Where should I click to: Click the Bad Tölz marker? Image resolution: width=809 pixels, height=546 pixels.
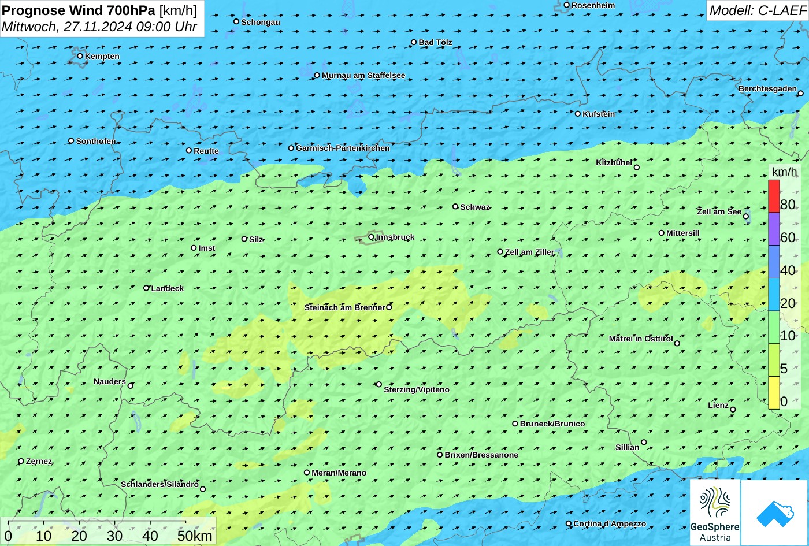(x=414, y=42)
